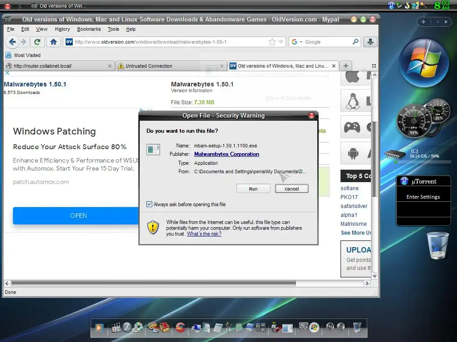457x342 pixels.
Task: Bookmark this page with the star icon
Action: coord(272,42)
